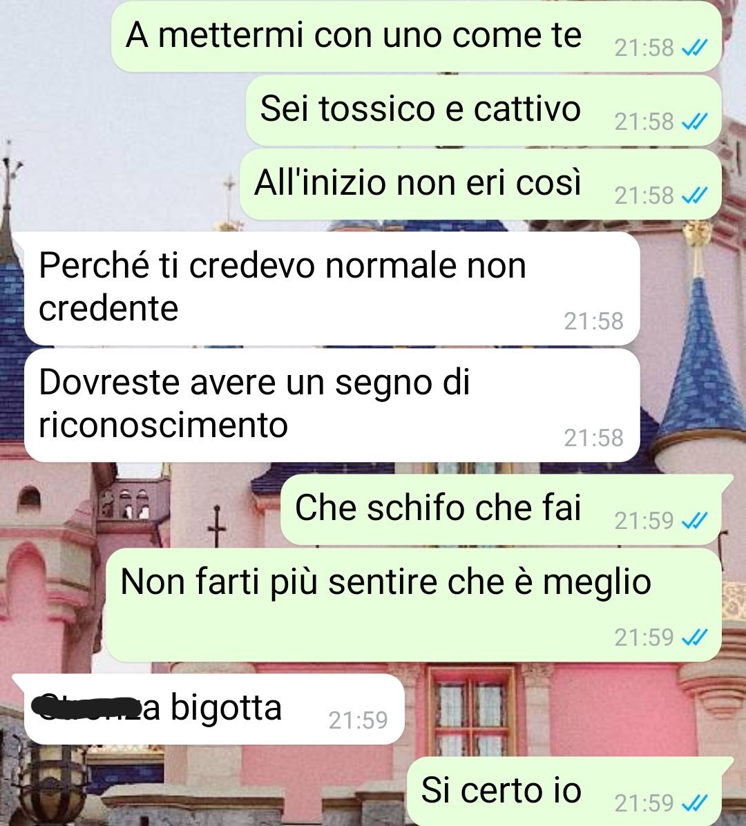Click the 21:59 timestamp on 'bigotta' message

pyautogui.click(x=358, y=720)
